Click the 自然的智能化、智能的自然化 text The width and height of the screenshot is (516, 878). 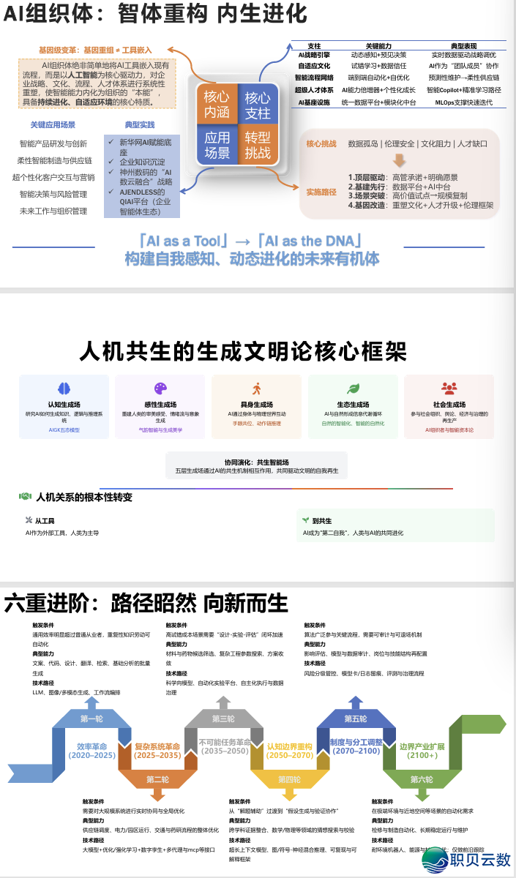(353, 424)
